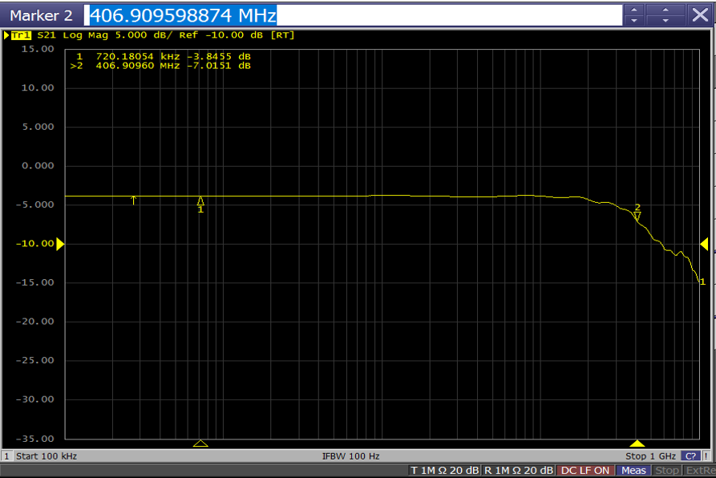The width and height of the screenshot is (716, 478).
Task: Click the first stepper's up arrow
Action: coord(633,10)
